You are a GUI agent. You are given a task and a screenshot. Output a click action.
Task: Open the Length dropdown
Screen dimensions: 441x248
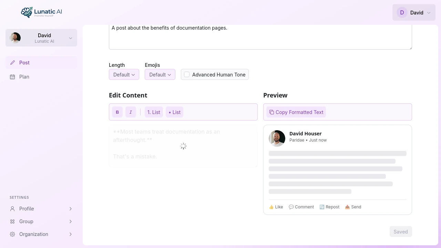click(x=124, y=74)
